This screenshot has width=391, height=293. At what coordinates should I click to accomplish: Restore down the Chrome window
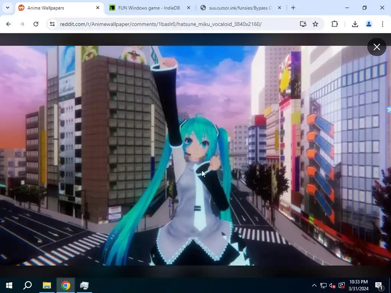[x=365, y=8]
